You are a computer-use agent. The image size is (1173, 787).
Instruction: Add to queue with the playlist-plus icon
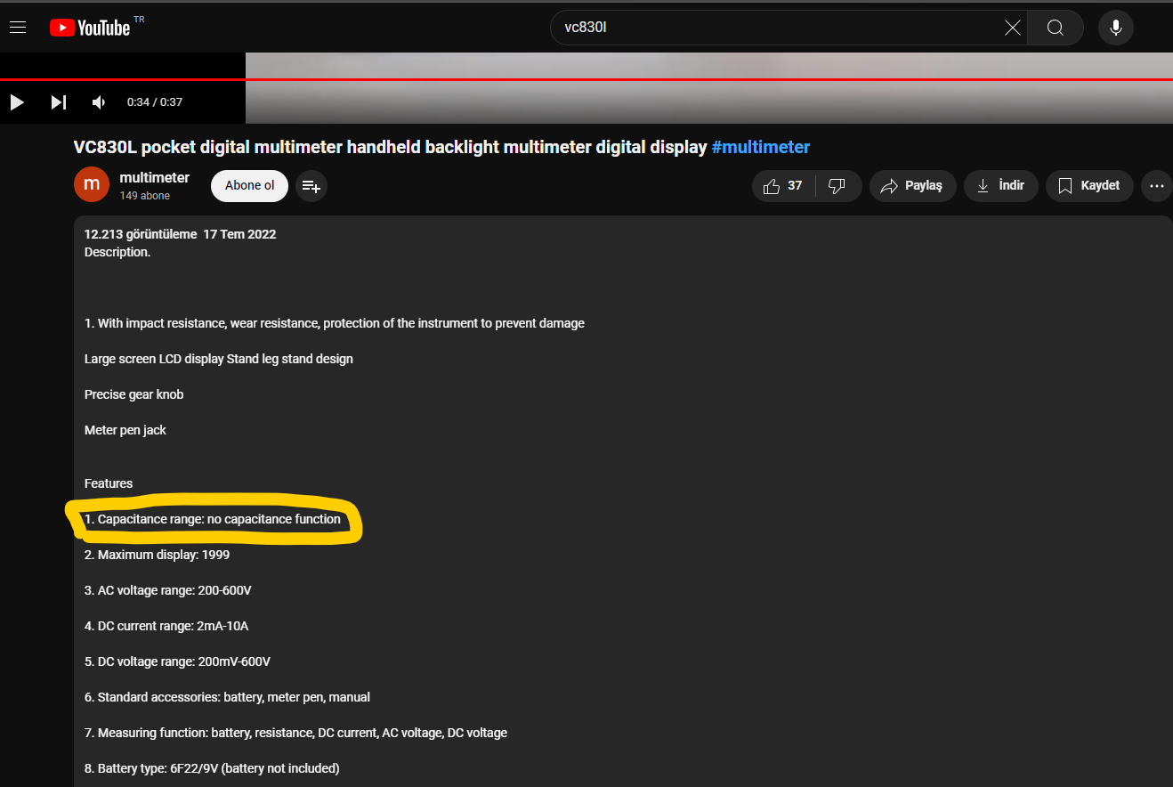click(x=311, y=186)
